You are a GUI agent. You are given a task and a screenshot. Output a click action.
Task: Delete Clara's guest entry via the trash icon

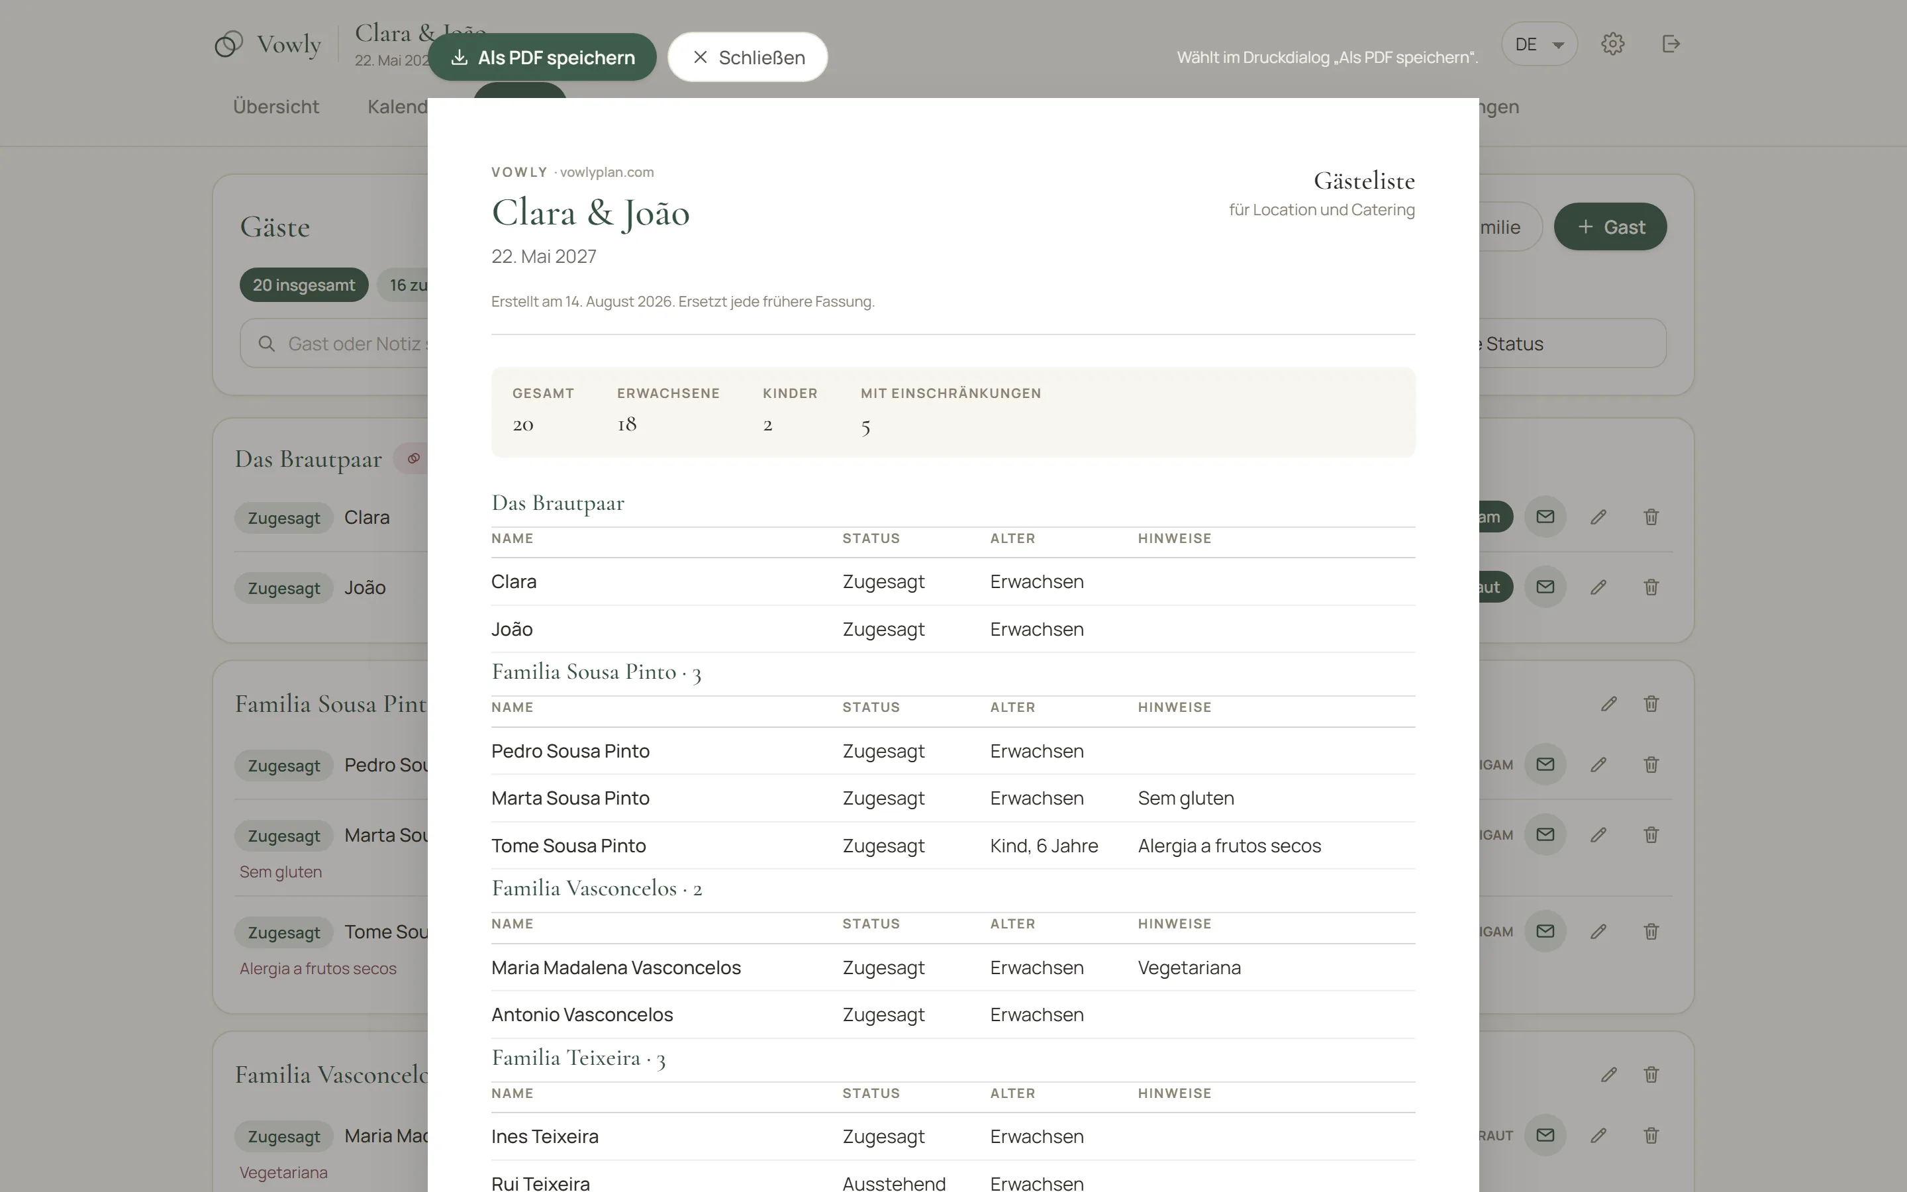(1651, 517)
